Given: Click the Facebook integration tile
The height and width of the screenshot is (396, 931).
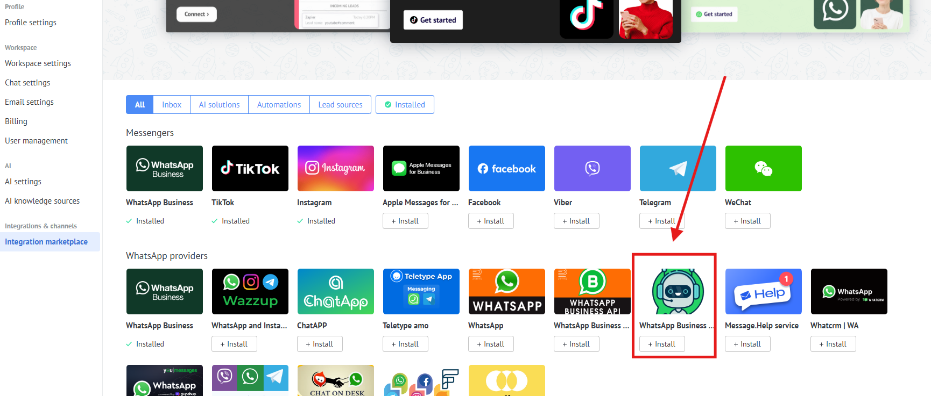Looking at the screenshot, I should [506, 168].
